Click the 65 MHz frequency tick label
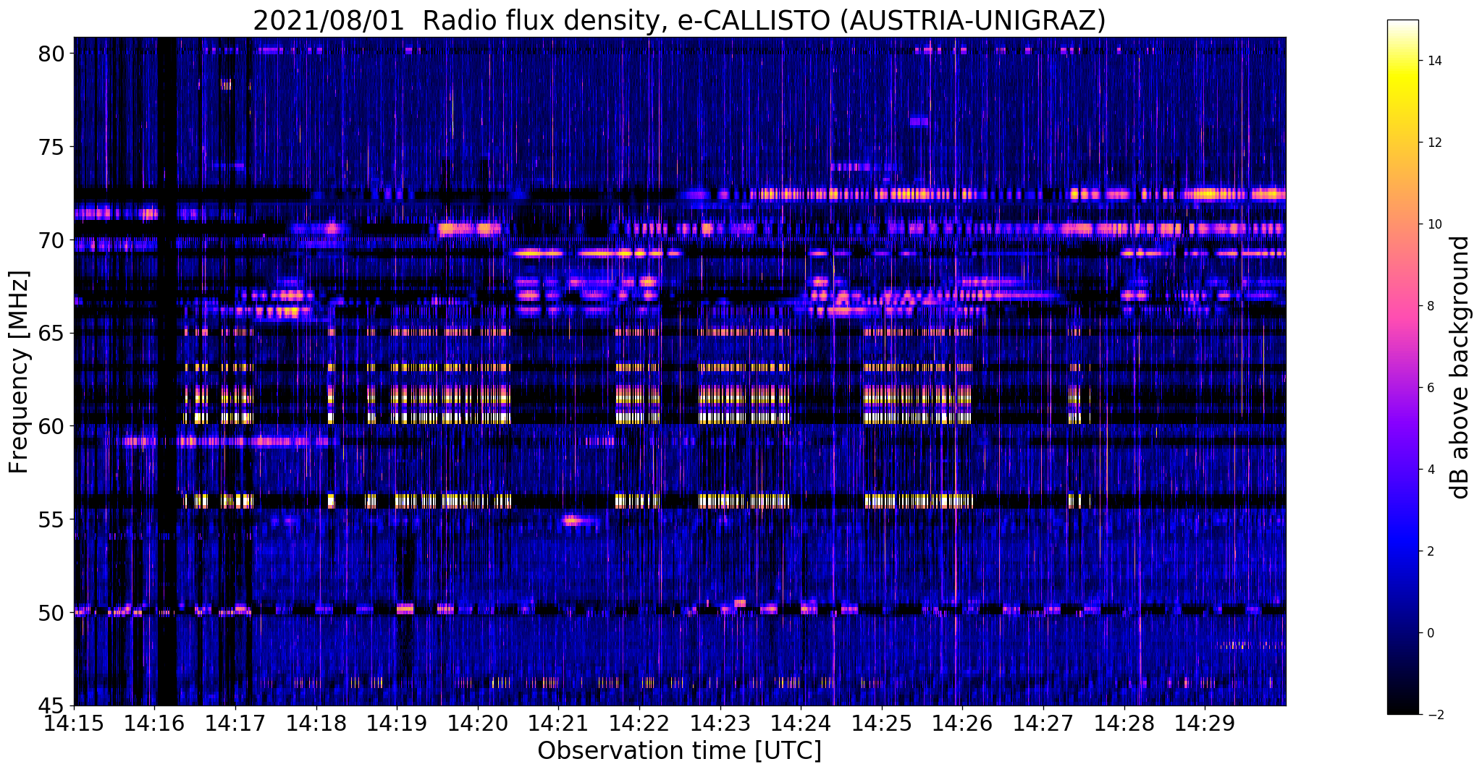The width and height of the screenshot is (1482, 772). tap(52, 334)
